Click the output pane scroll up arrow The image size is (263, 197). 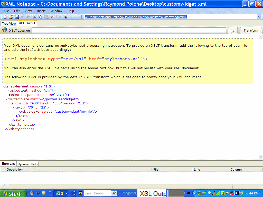pyautogui.click(x=260, y=37)
